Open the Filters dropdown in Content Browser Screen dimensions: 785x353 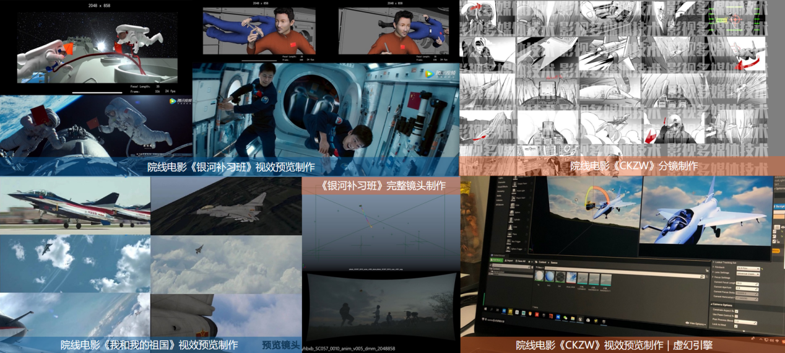click(540, 268)
